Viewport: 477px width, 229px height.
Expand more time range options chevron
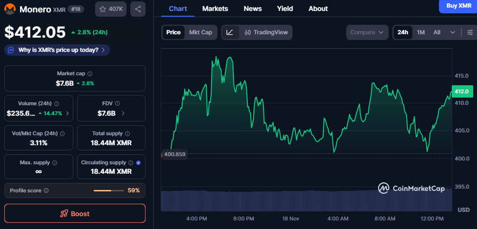coord(452,32)
